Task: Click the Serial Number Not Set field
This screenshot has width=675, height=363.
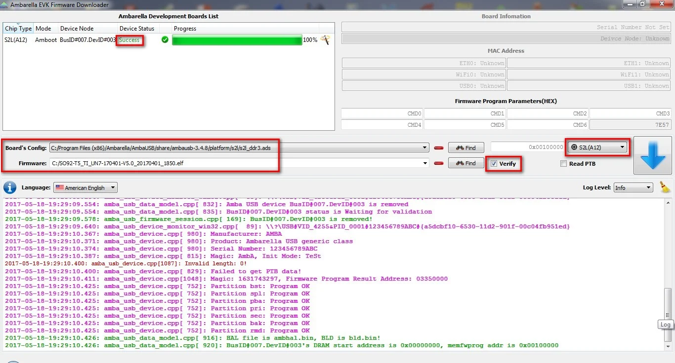Action: pyautogui.click(x=506, y=27)
